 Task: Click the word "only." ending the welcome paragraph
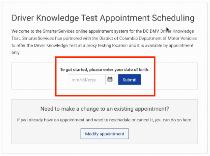[15, 53]
